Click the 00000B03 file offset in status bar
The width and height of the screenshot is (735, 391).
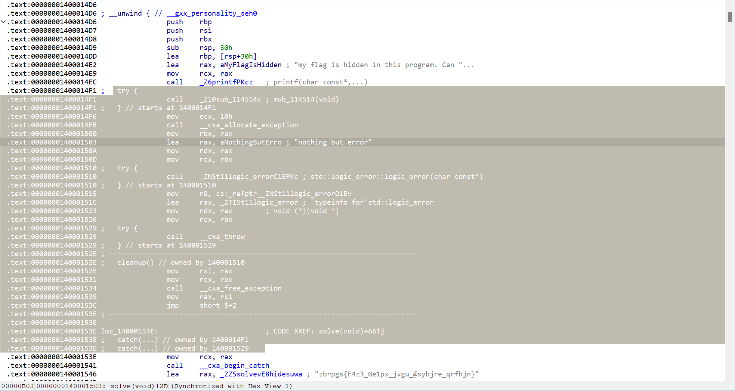[18, 386]
